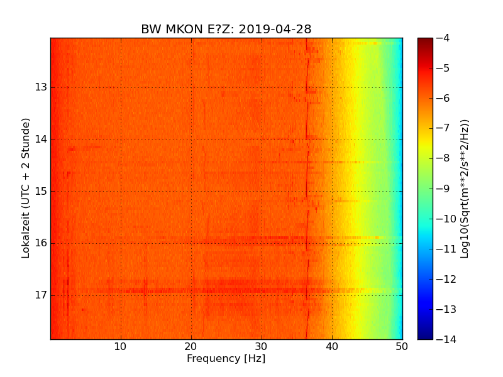Click the dark vertical spectral line near 36 Hz
Image resolution: width=503 pixels, height=377 pixels.
[x=307, y=188]
